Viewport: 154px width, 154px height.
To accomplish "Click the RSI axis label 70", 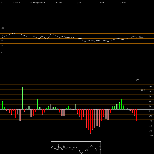I will 2,35.
